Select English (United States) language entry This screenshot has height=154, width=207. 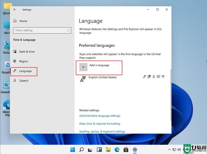(103, 77)
